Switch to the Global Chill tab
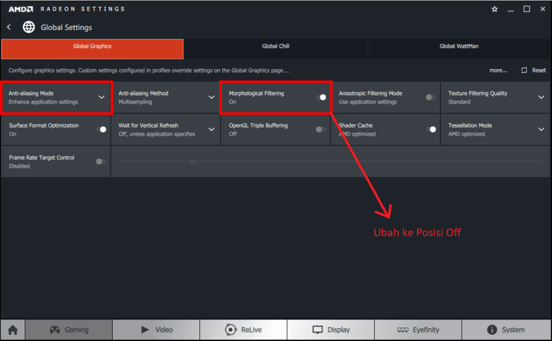Viewport: 552px width, 341px height. click(x=275, y=49)
